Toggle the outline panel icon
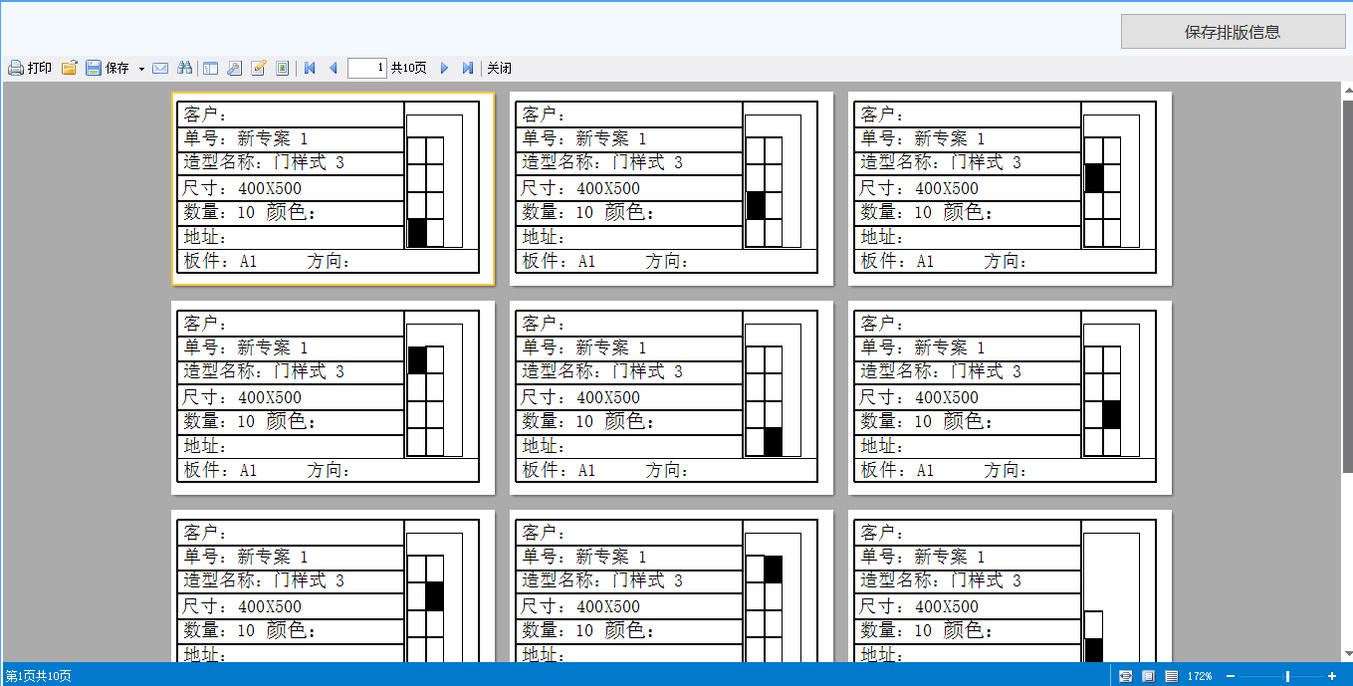The width and height of the screenshot is (1353, 686). pyautogui.click(x=210, y=68)
